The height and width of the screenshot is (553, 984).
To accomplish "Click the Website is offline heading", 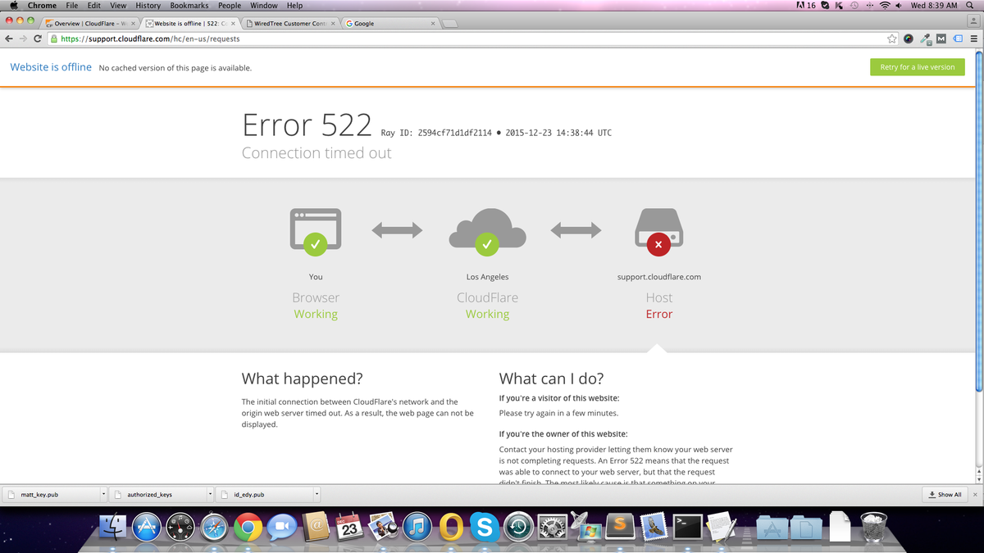I will (x=51, y=67).
